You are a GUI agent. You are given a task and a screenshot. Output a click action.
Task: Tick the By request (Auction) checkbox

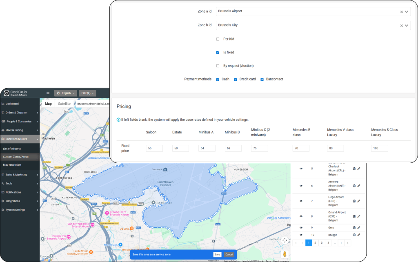click(x=218, y=66)
